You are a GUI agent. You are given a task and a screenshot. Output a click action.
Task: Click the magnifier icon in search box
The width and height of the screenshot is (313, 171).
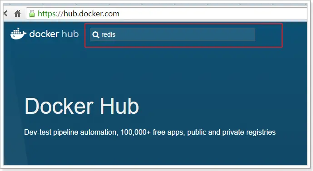96,34
